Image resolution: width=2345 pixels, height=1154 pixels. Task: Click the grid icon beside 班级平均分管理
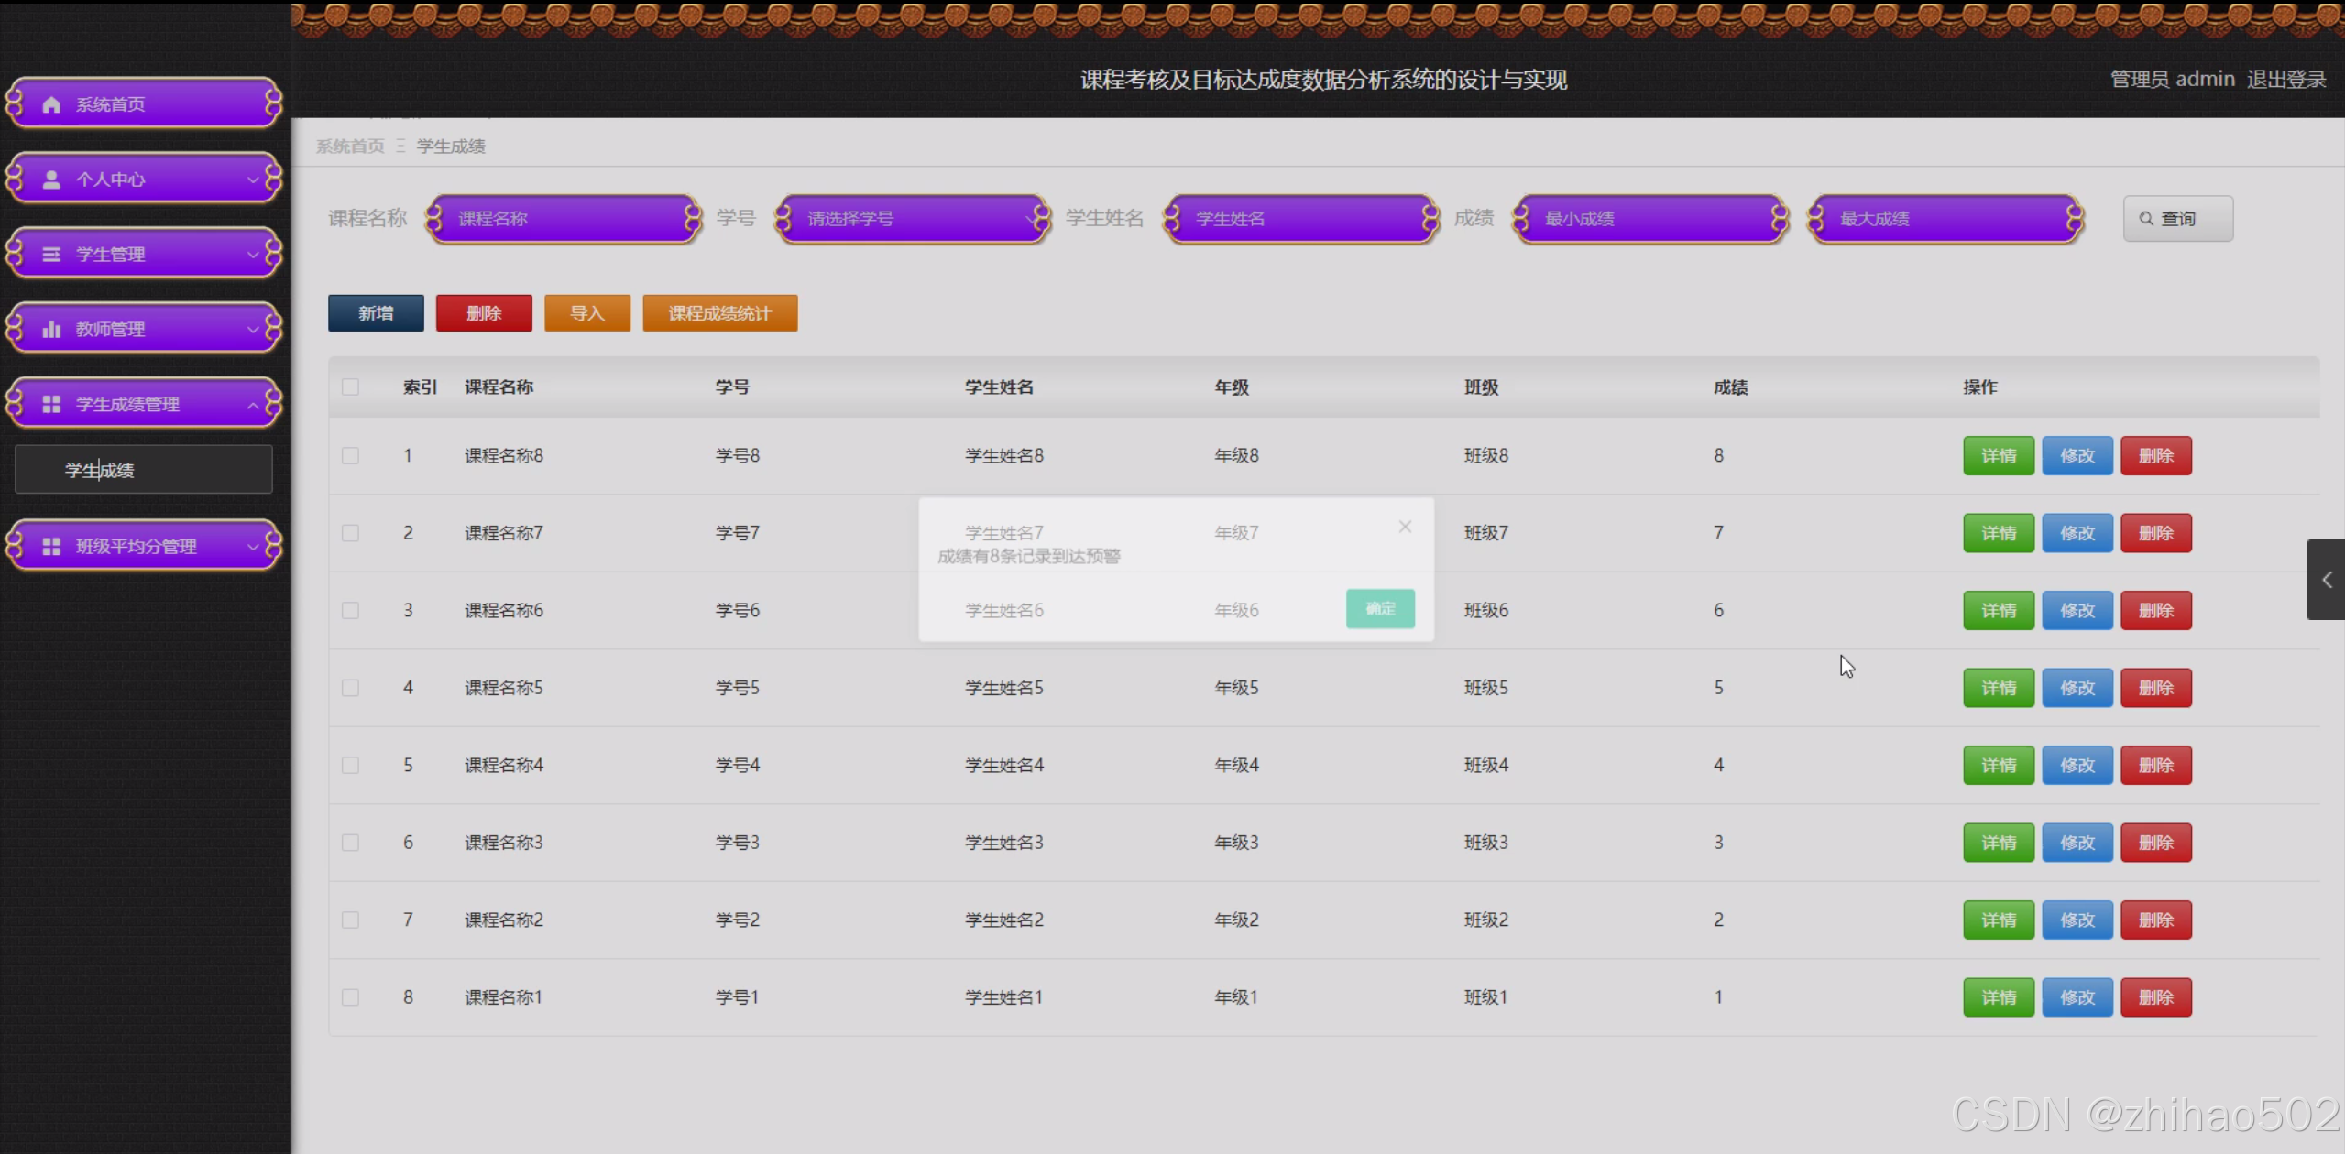51,547
